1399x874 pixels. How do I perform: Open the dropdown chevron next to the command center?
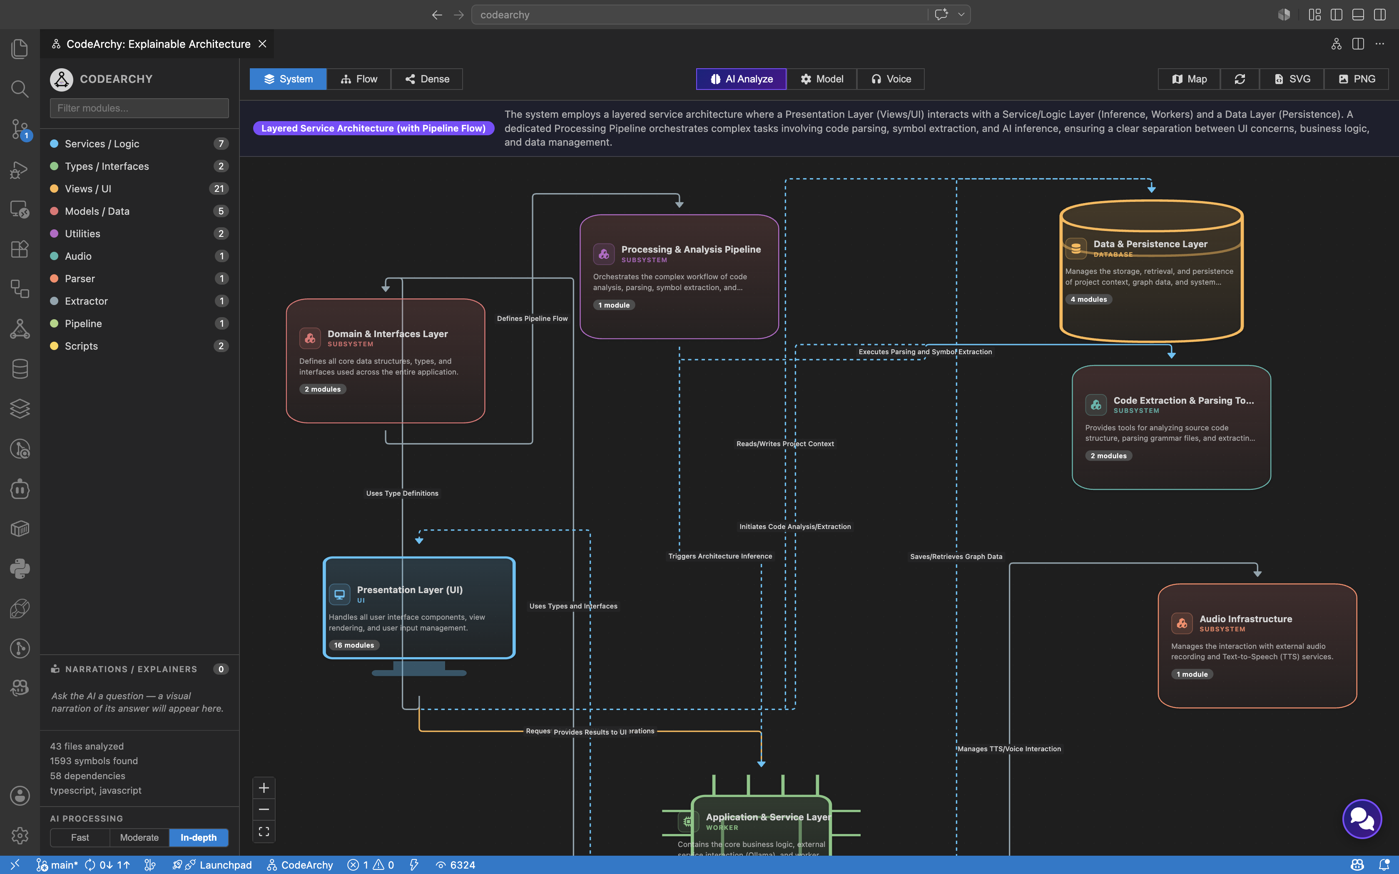pyautogui.click(x=961, y=15)
